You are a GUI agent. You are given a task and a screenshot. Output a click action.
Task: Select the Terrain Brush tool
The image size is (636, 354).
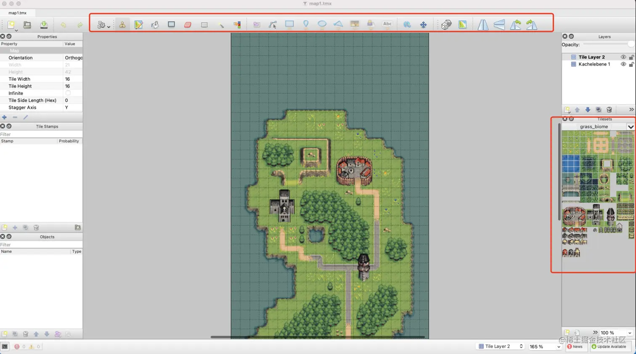pyautogui.click(x=138, y=25)
